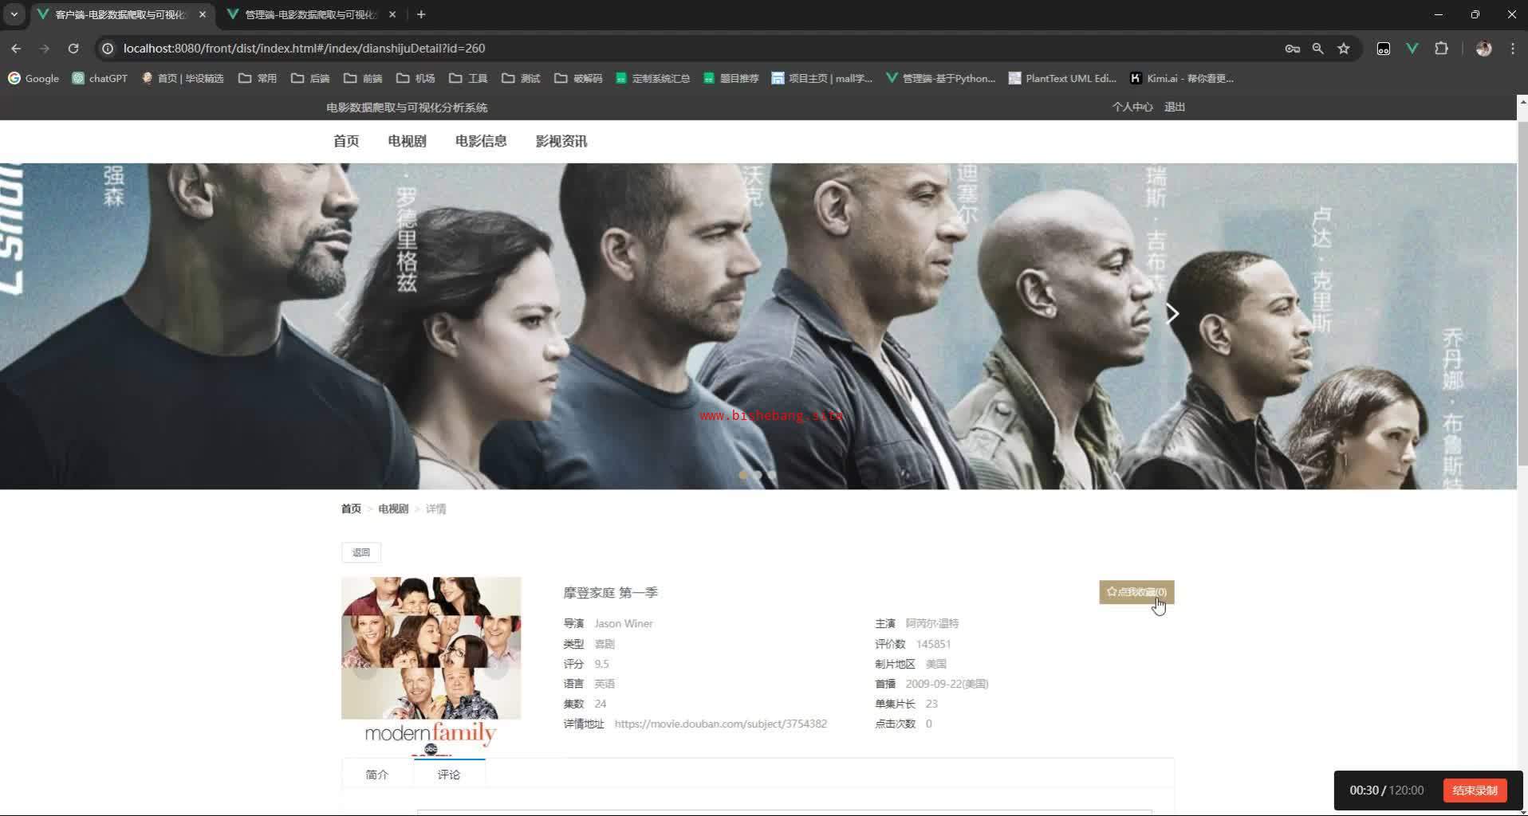This screenshot has height=816, width=1528.
Task: Open the 首页 | 毕设精选 bookmark
Action: (182, 78)
